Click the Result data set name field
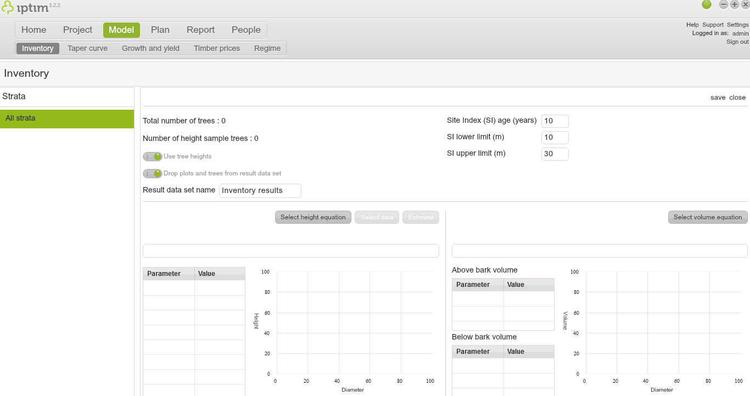The height and width of the screenshot is (396, 750). [x=260, y=190]
